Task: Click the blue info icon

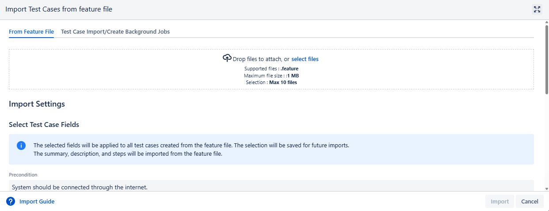Action: pyautogui.click(x=21, y=146)
